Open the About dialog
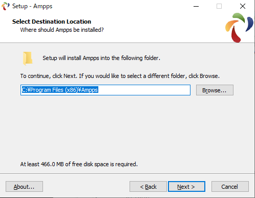Screen dimensions: 255x198 click(24, 187)
